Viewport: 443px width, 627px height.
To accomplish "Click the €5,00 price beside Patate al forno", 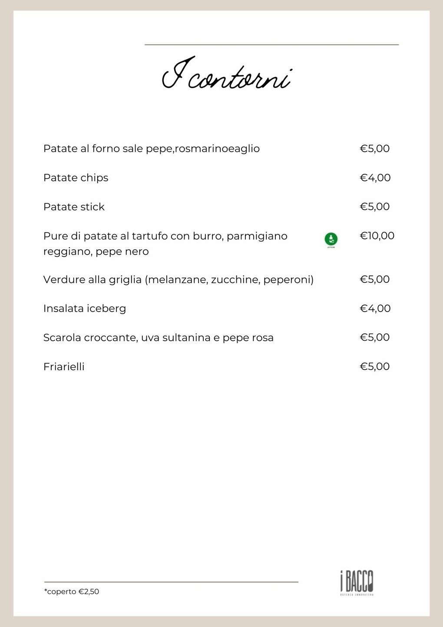I will (x=375, y=149).
